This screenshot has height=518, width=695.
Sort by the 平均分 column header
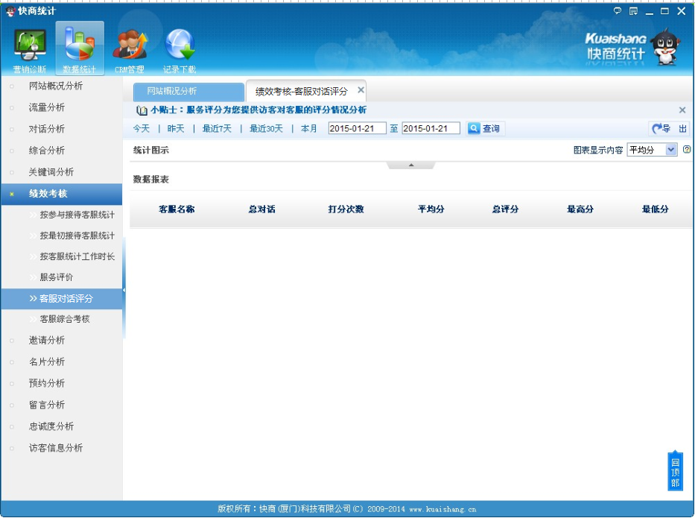[431, 209]
